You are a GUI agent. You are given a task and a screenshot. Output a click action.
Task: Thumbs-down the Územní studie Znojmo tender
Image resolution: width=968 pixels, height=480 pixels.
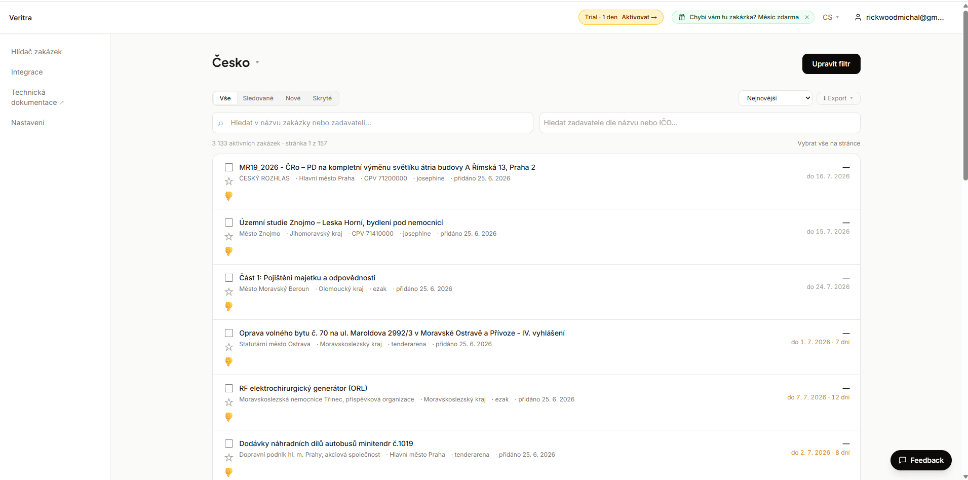coord(229,251)
